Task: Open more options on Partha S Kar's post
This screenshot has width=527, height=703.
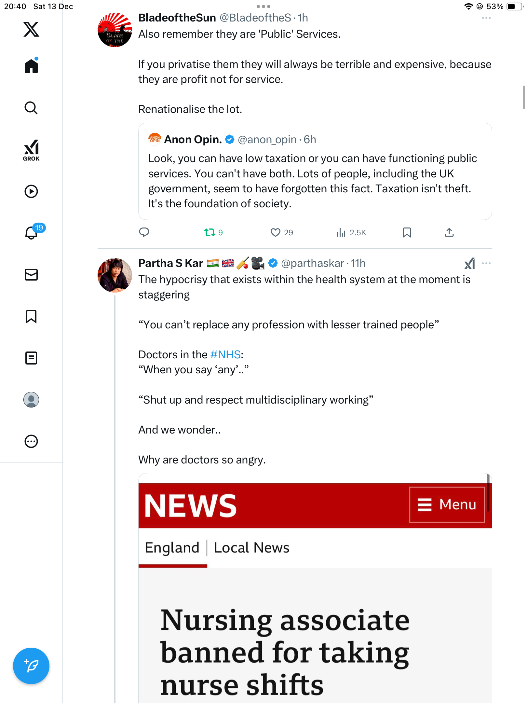Action: pyautogui.click(x=486, y=263)
